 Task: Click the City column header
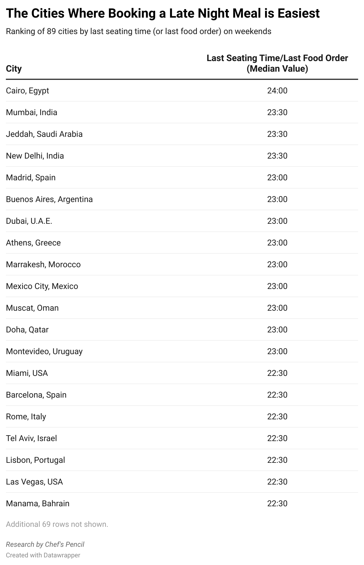tap(14, 69)
